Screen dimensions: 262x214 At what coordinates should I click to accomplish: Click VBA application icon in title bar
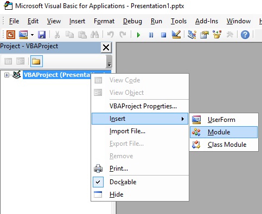pyautogui.click(x=8, y=5)
